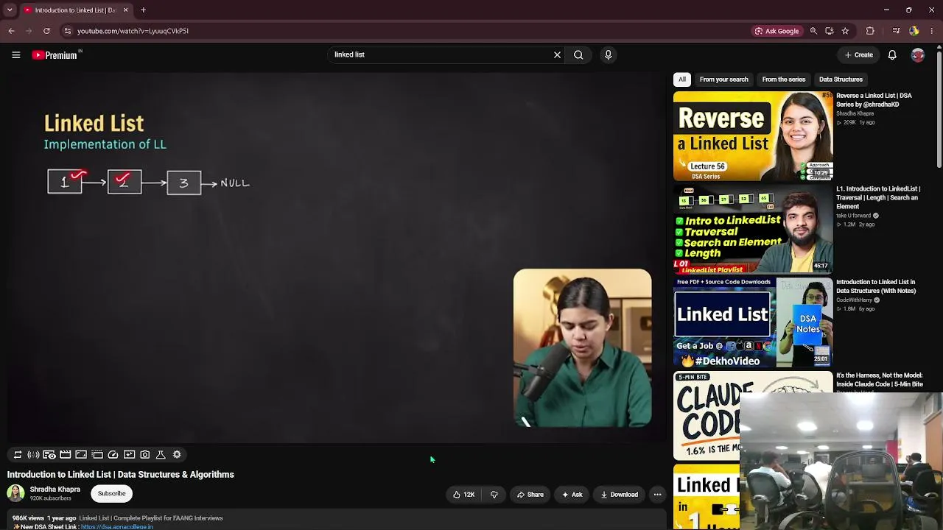Close the Introduction to Linked List tab

click(125, 10)
